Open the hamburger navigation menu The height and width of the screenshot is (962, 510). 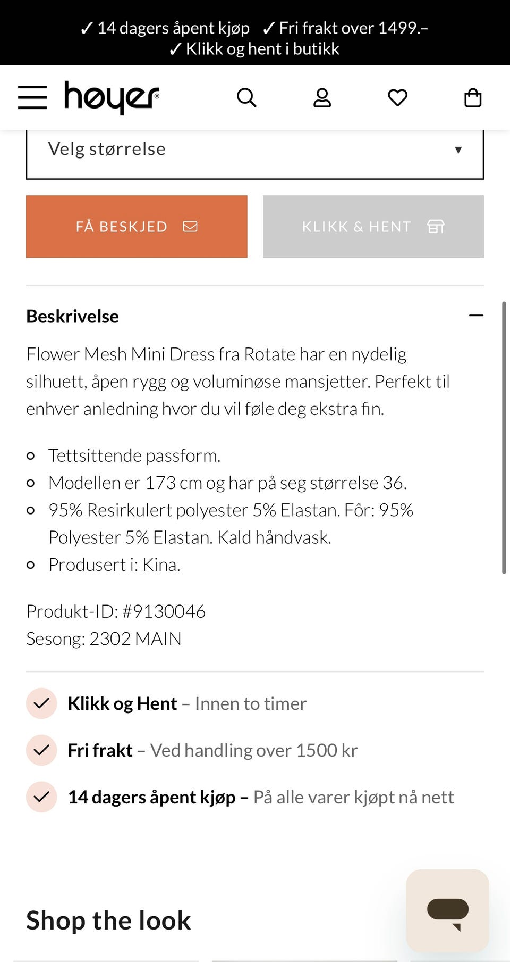pos(32,97)
